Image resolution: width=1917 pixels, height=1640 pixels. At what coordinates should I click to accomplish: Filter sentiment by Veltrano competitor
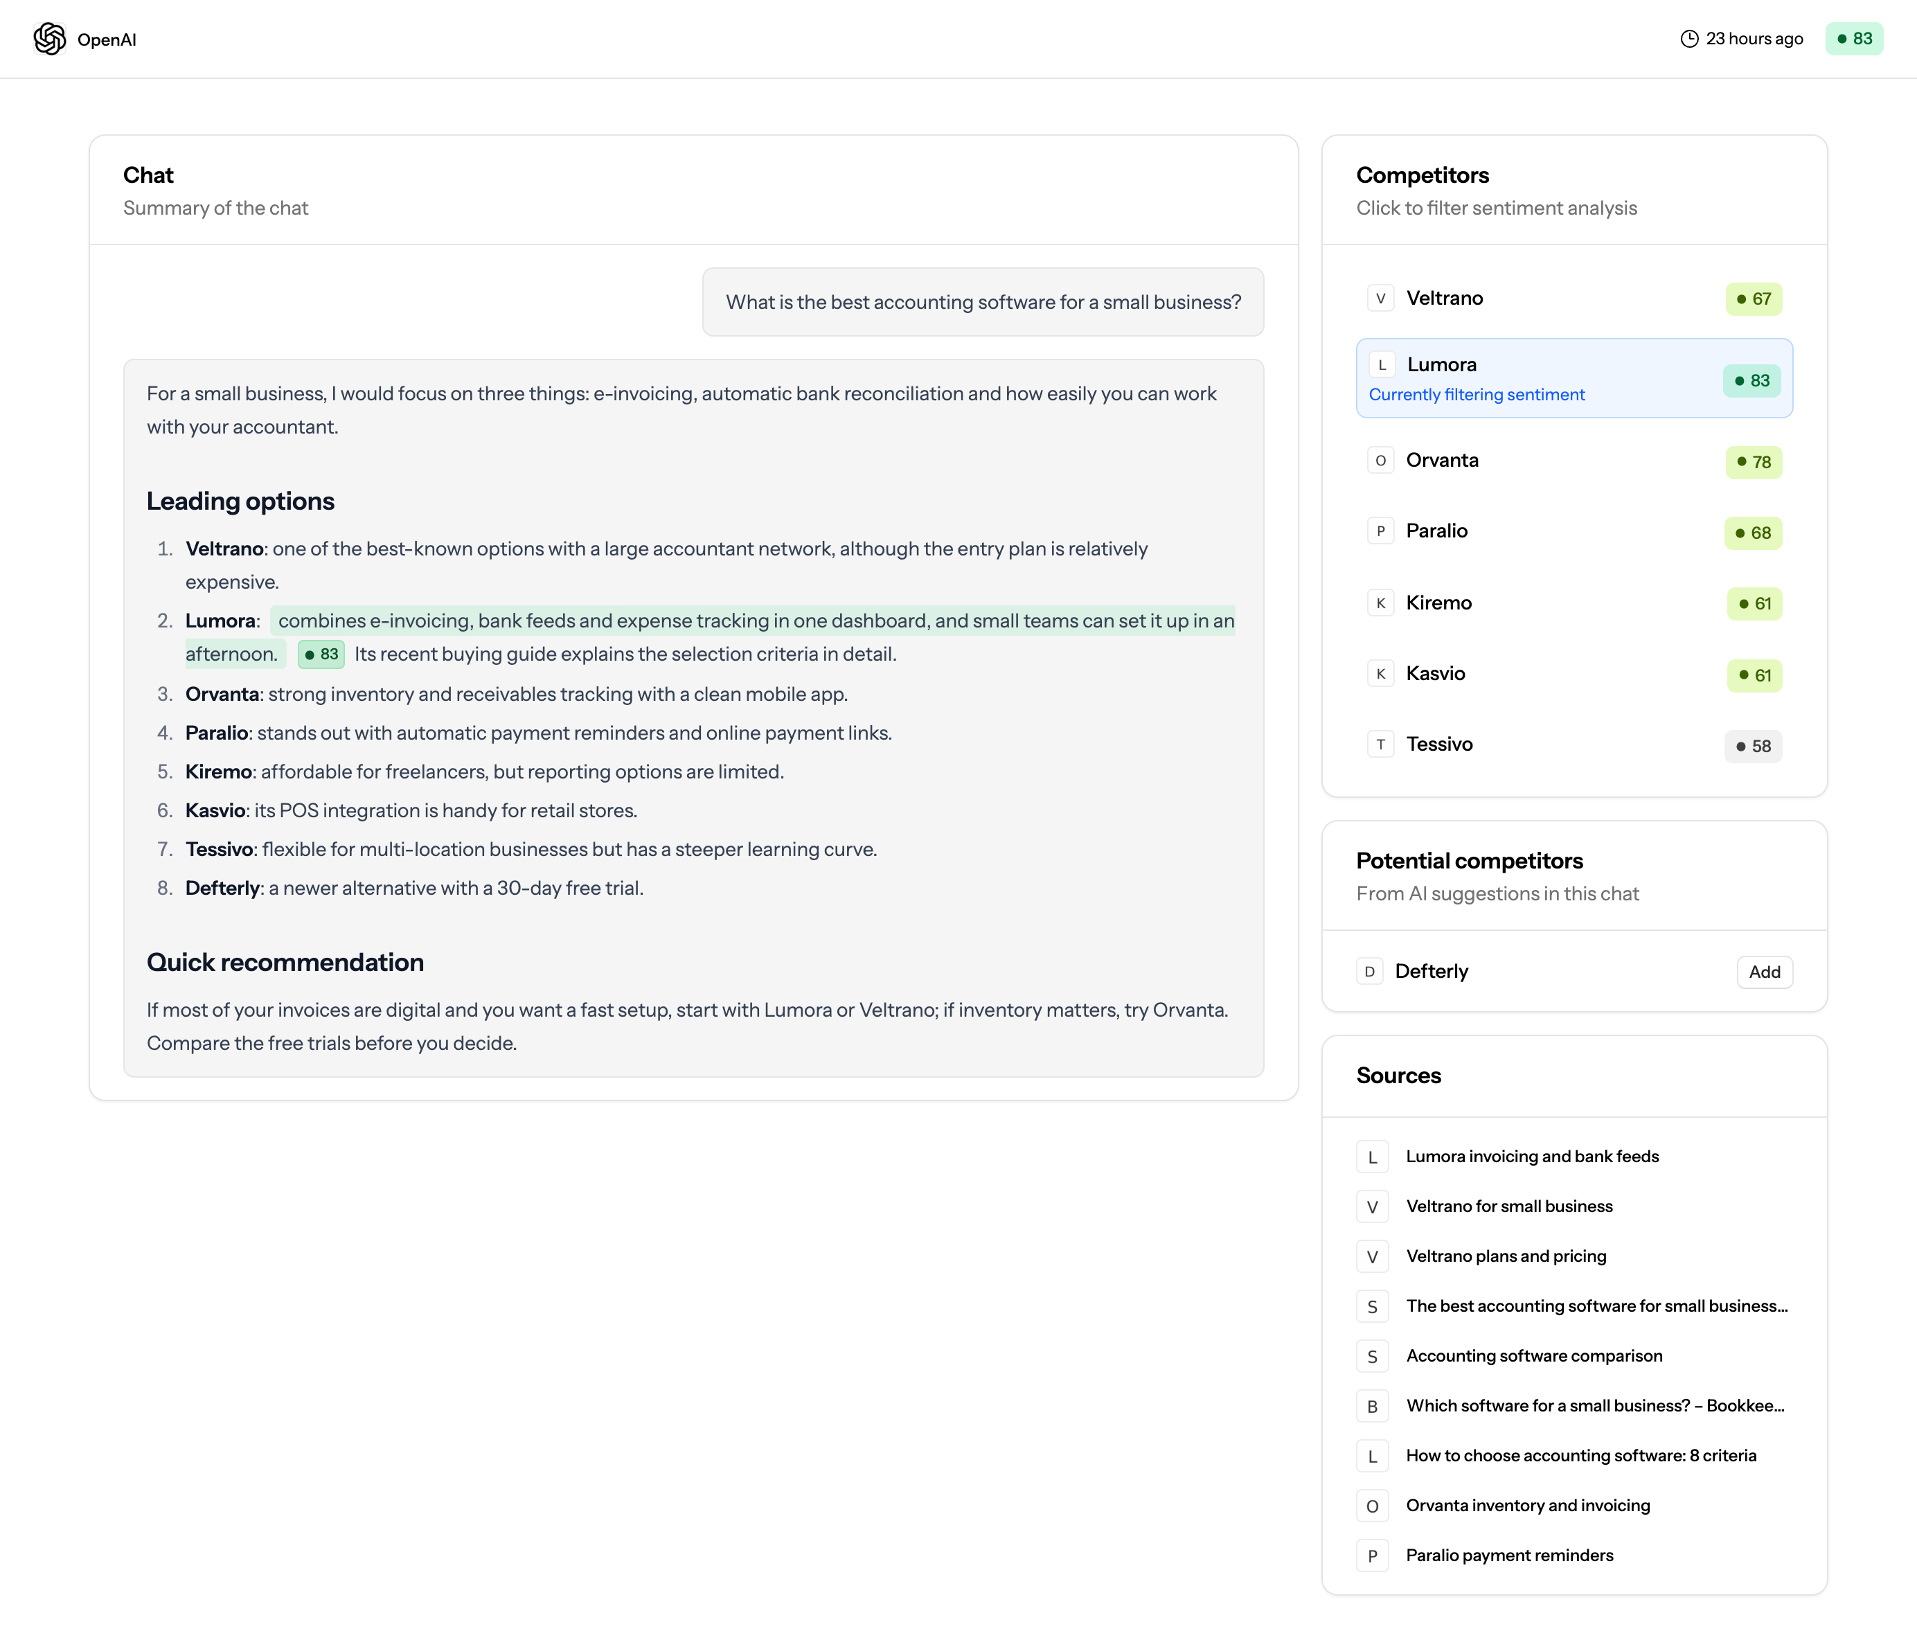point(1575,298)
